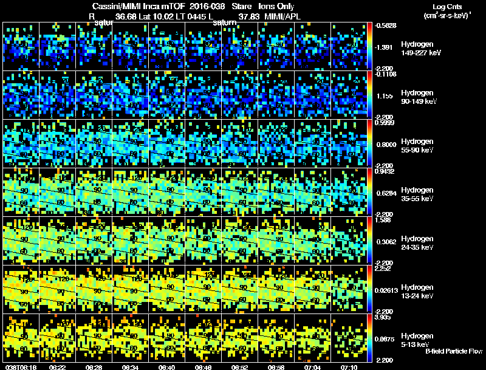The width and height of the screenshot is (486, 370).
Task: Click the color bar beside Hydrogen 90-149 keV
Action: 369,95
